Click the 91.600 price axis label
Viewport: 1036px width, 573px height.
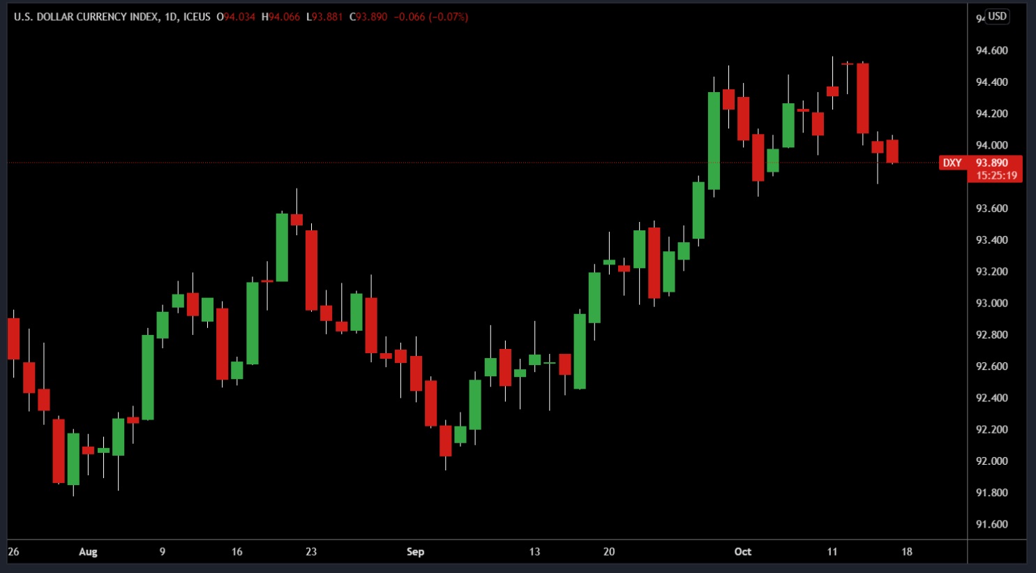(991, 524)
